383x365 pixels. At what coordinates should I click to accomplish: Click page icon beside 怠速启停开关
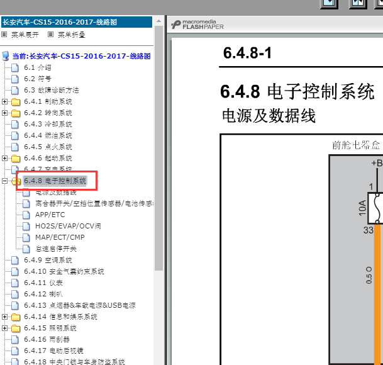(x=26, y=249)
